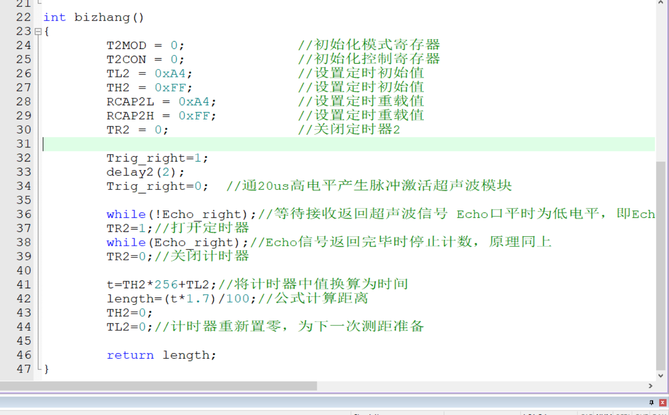Click the 'TR2=0;' statement on line 39
Screen dimensions: 669x415
pyautogui.click(x=130, y=257)
